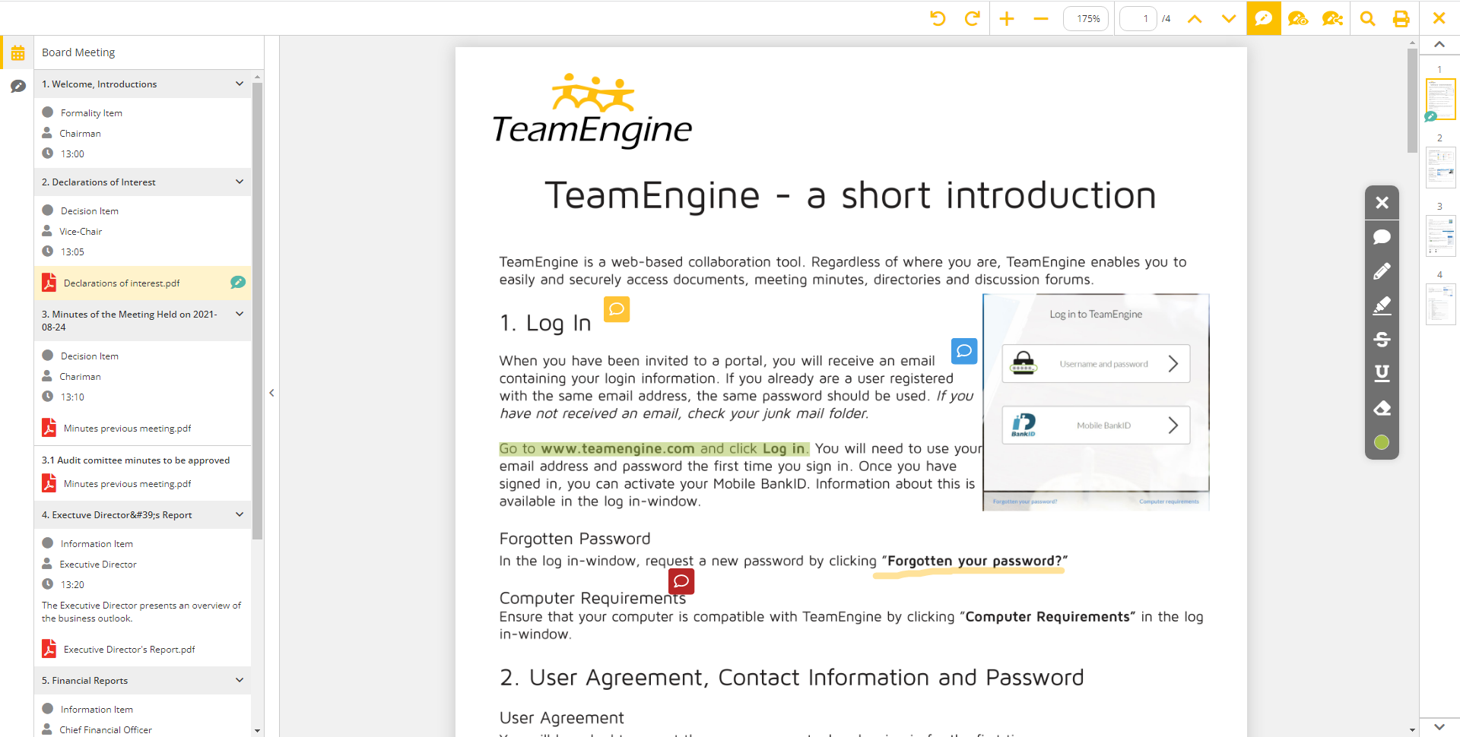This screenshot has height=737, width=1460.
Task: Zoom out with the minus icon
Action: [1041, 18]
